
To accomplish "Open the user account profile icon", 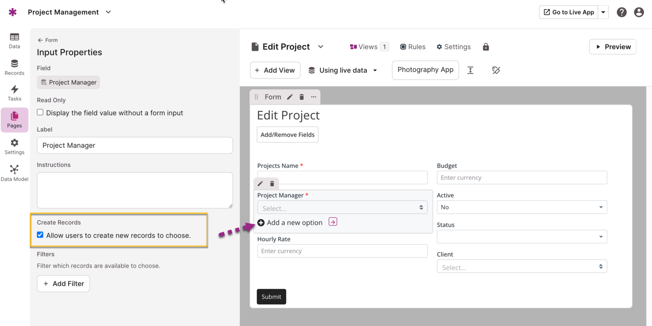I will (639, 12).
